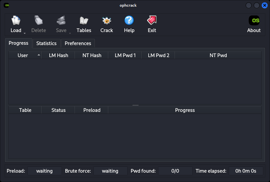Close the ophcrack window
The height and width of the screenshot is (182, 270).
[x=264, y=5]
